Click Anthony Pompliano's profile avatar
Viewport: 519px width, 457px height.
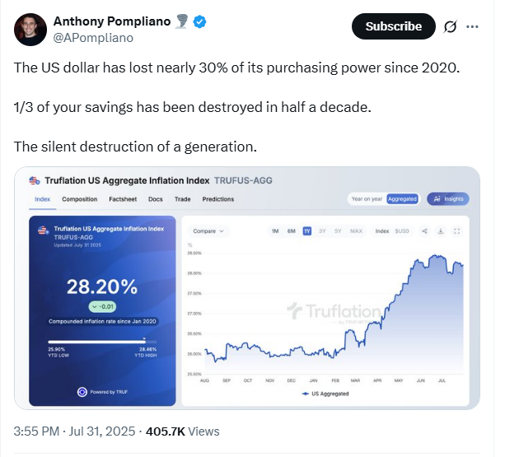(x=30, y=29)
